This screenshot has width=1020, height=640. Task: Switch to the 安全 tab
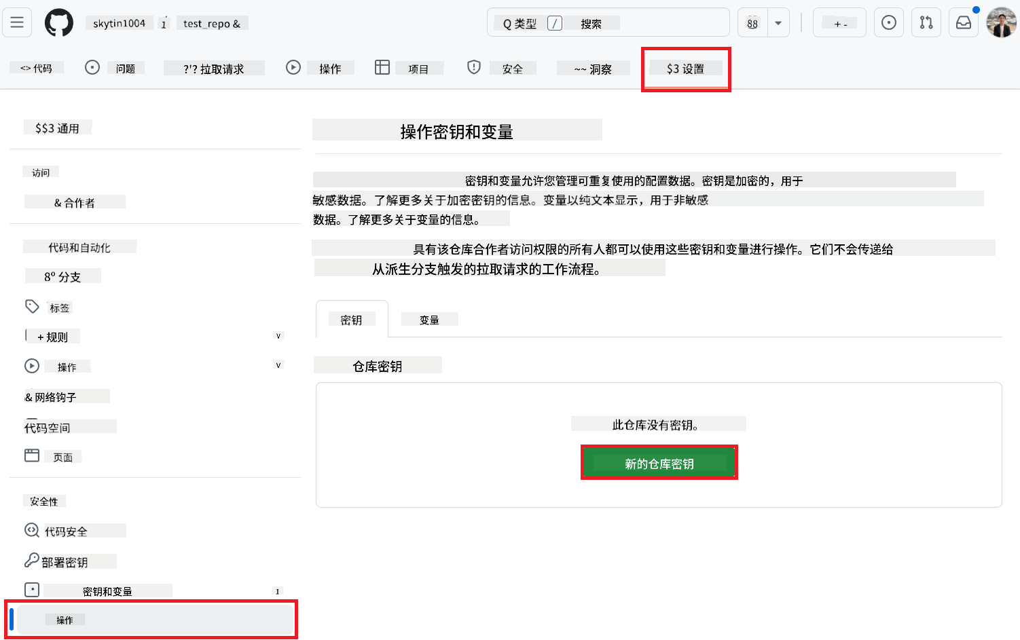513,68
